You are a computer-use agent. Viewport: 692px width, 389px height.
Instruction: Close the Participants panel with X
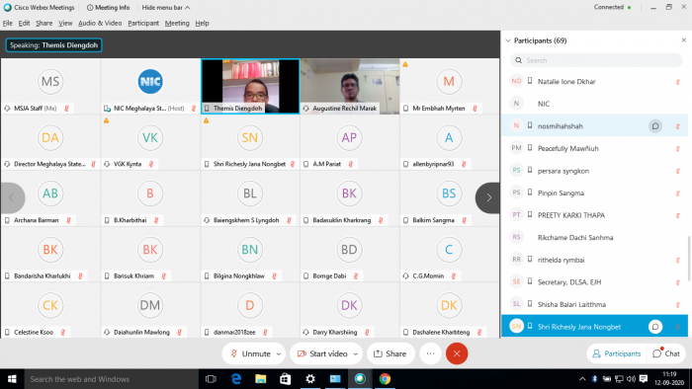684,40
